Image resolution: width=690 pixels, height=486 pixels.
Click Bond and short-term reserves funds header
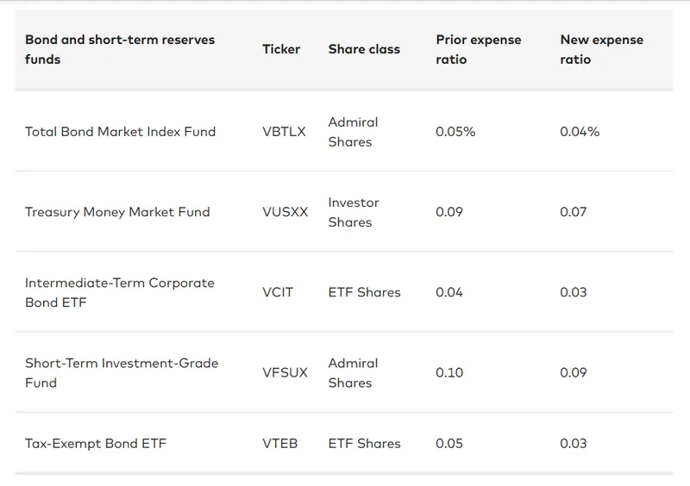point(120,49)
